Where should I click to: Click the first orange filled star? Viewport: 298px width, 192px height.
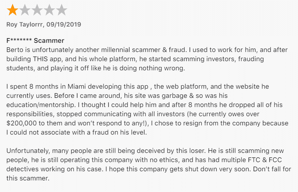[12, 10]
